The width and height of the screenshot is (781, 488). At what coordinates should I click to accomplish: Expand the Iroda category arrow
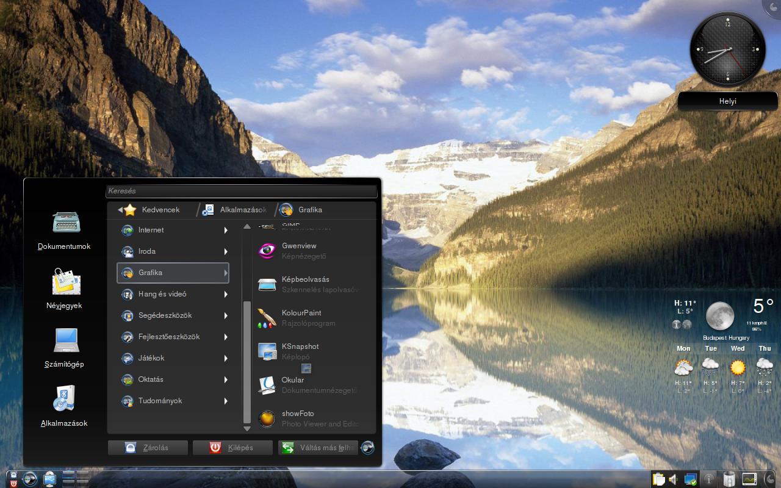coord(226,251)
